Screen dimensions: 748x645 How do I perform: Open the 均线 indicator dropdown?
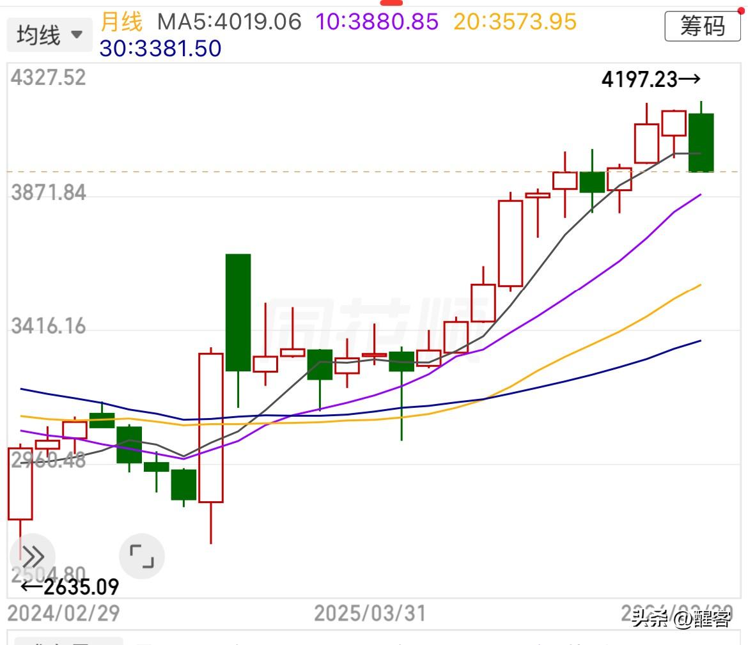[50, 35]
